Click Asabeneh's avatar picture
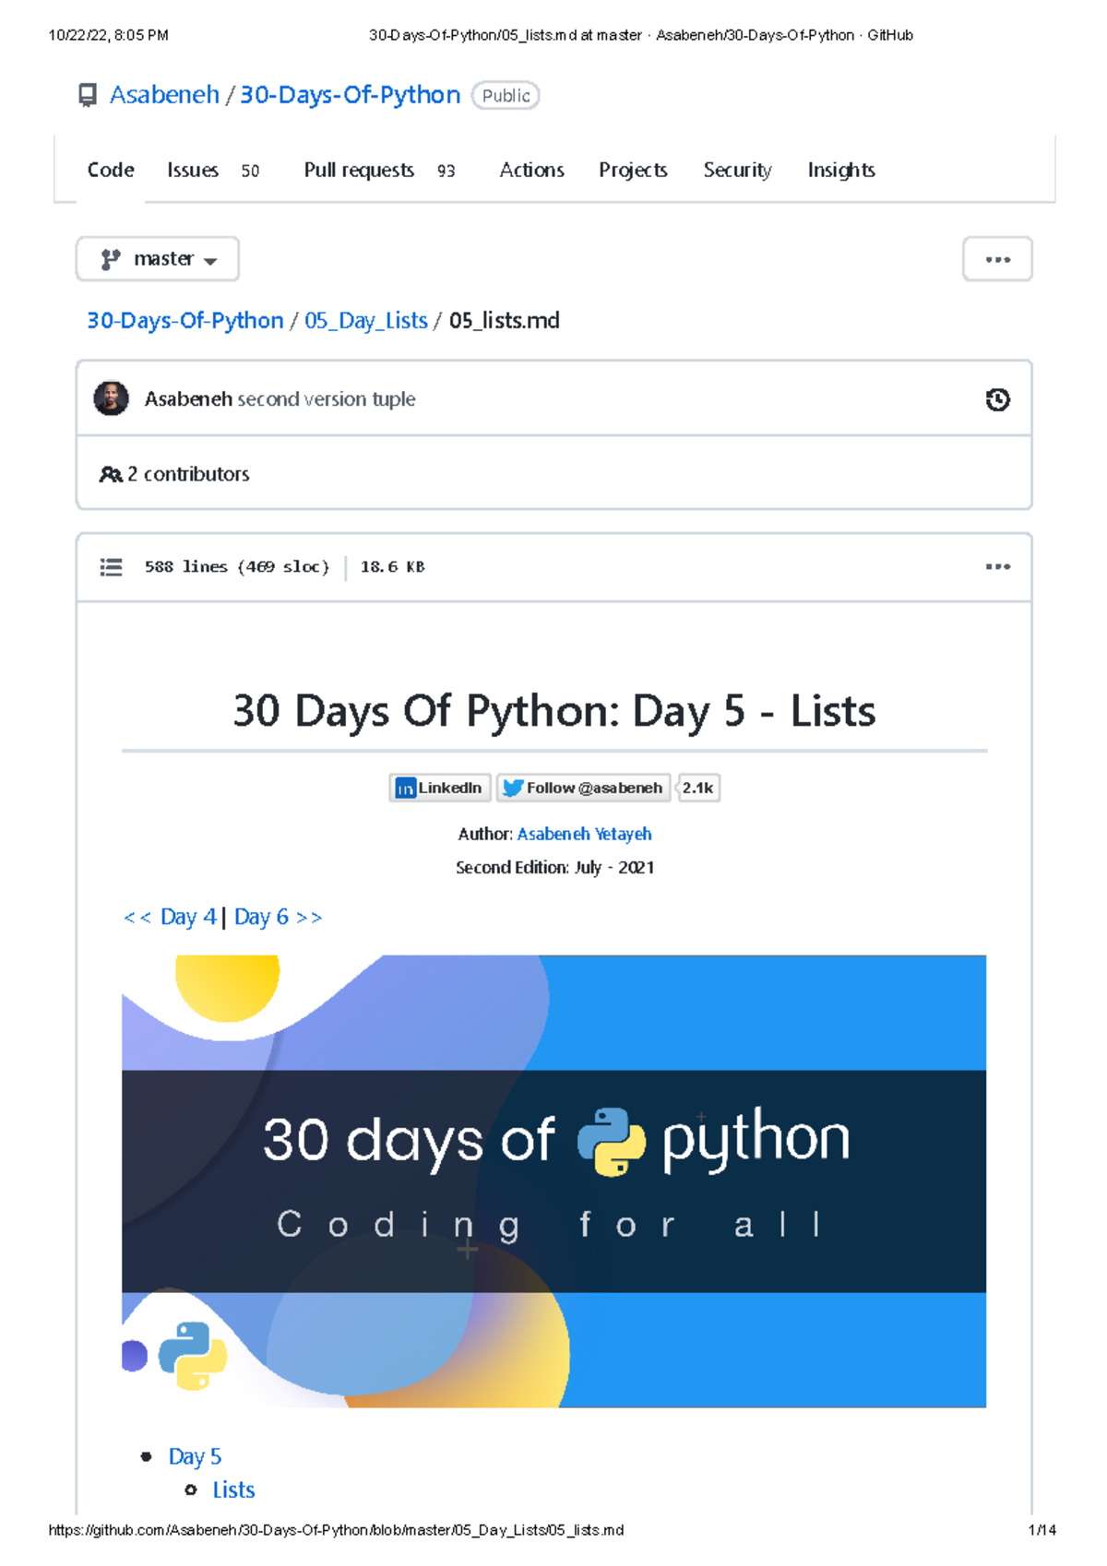This screenshot has width=1107, height=1566. click(x=112, y=398)
